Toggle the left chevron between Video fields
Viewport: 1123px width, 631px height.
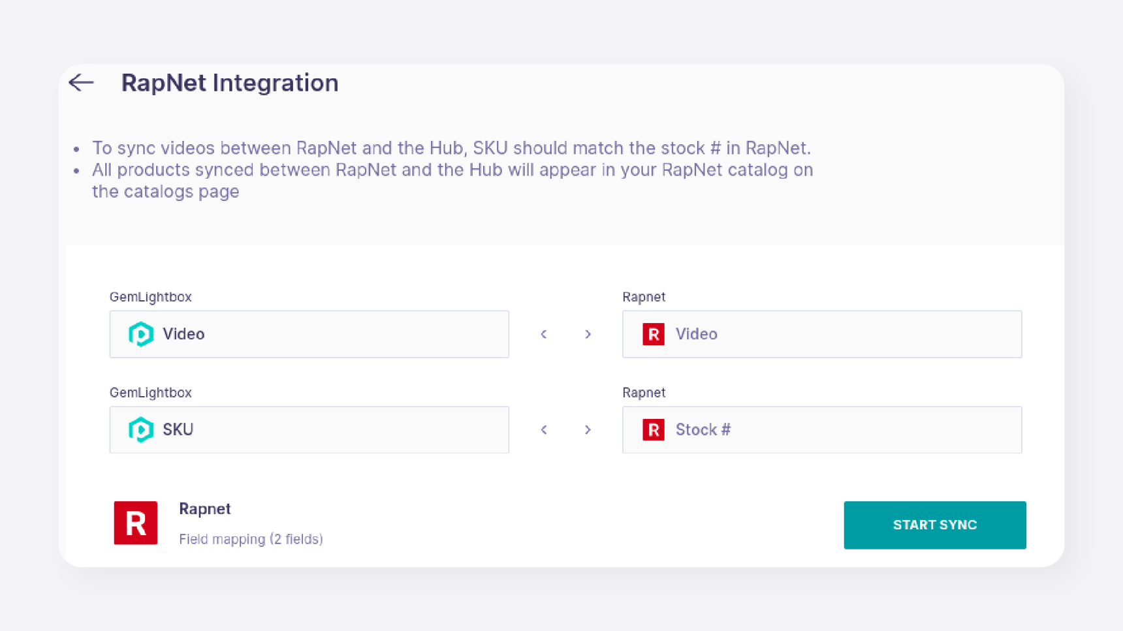543,334
